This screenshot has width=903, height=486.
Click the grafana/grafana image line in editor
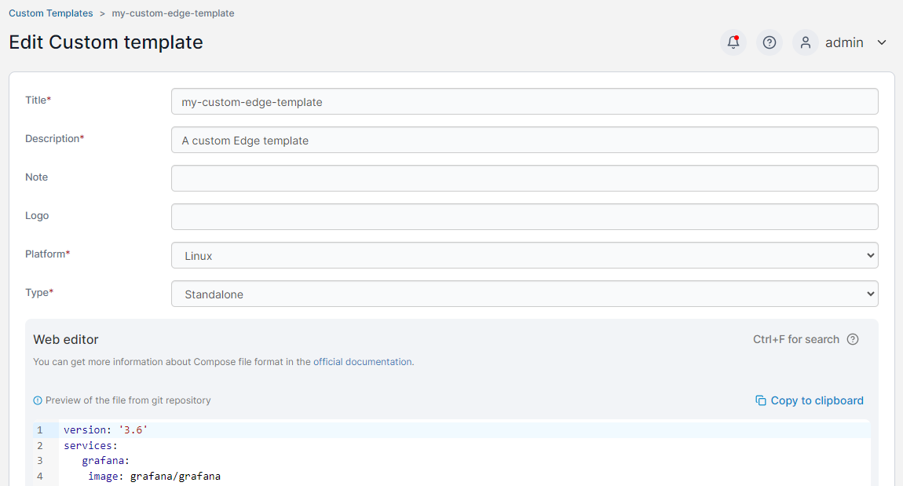(154, 476)
